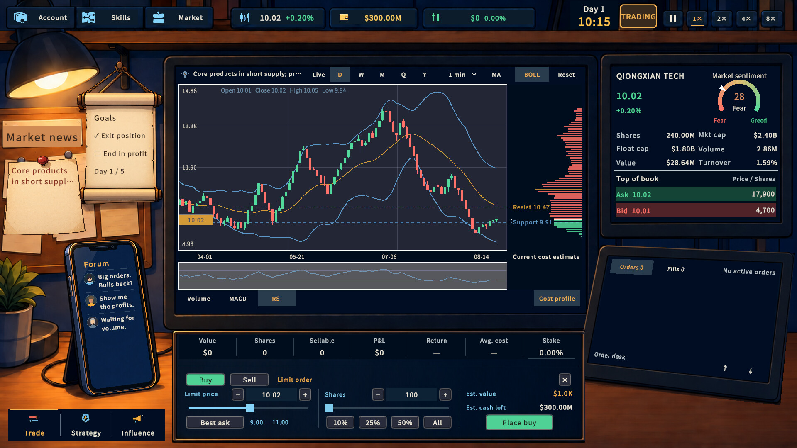Toggle the MA indicator on chart

pyautogui.click(x=496, y=75)
